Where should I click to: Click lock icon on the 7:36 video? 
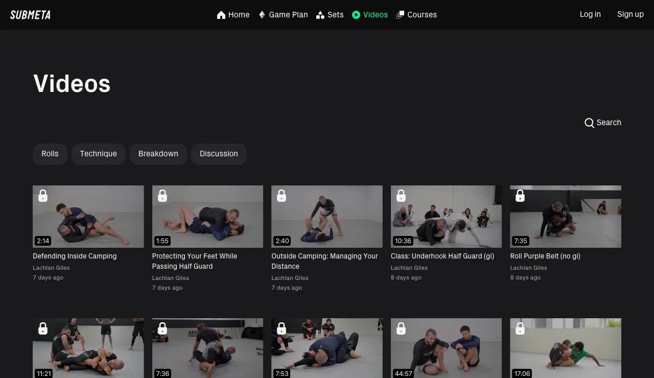[x=162, y=328]
